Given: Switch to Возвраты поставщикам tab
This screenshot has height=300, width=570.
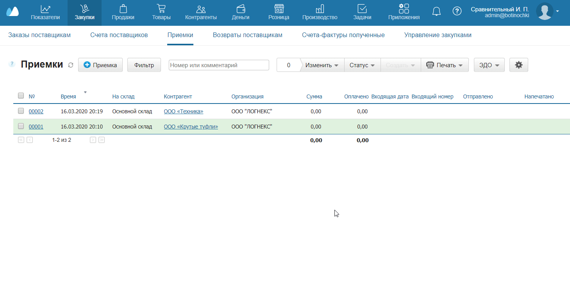Looking at the screenshot, I should click(247, 35).
